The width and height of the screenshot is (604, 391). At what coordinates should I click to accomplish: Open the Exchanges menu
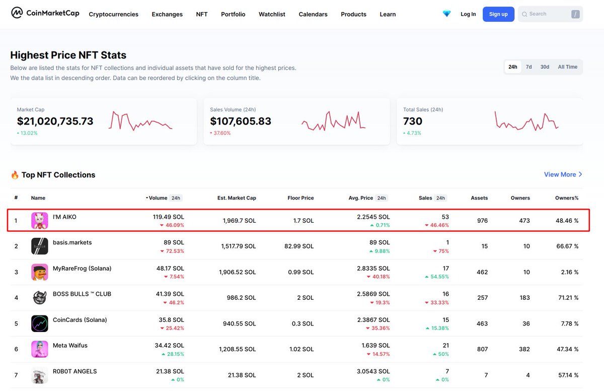[x=167, y=14]
